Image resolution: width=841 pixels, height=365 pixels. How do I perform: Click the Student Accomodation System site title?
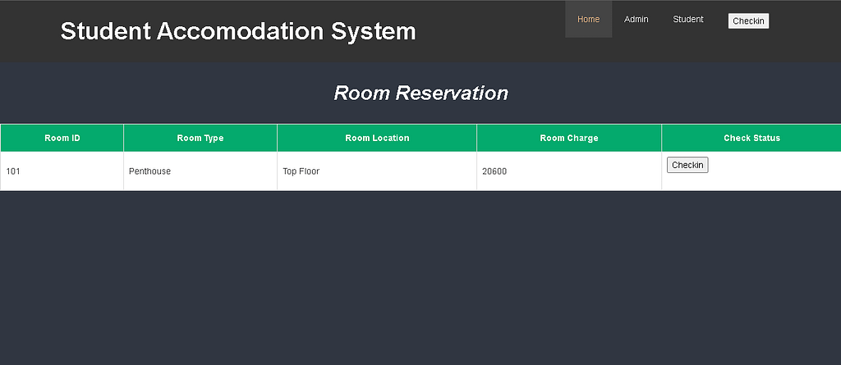click(238, 31)
